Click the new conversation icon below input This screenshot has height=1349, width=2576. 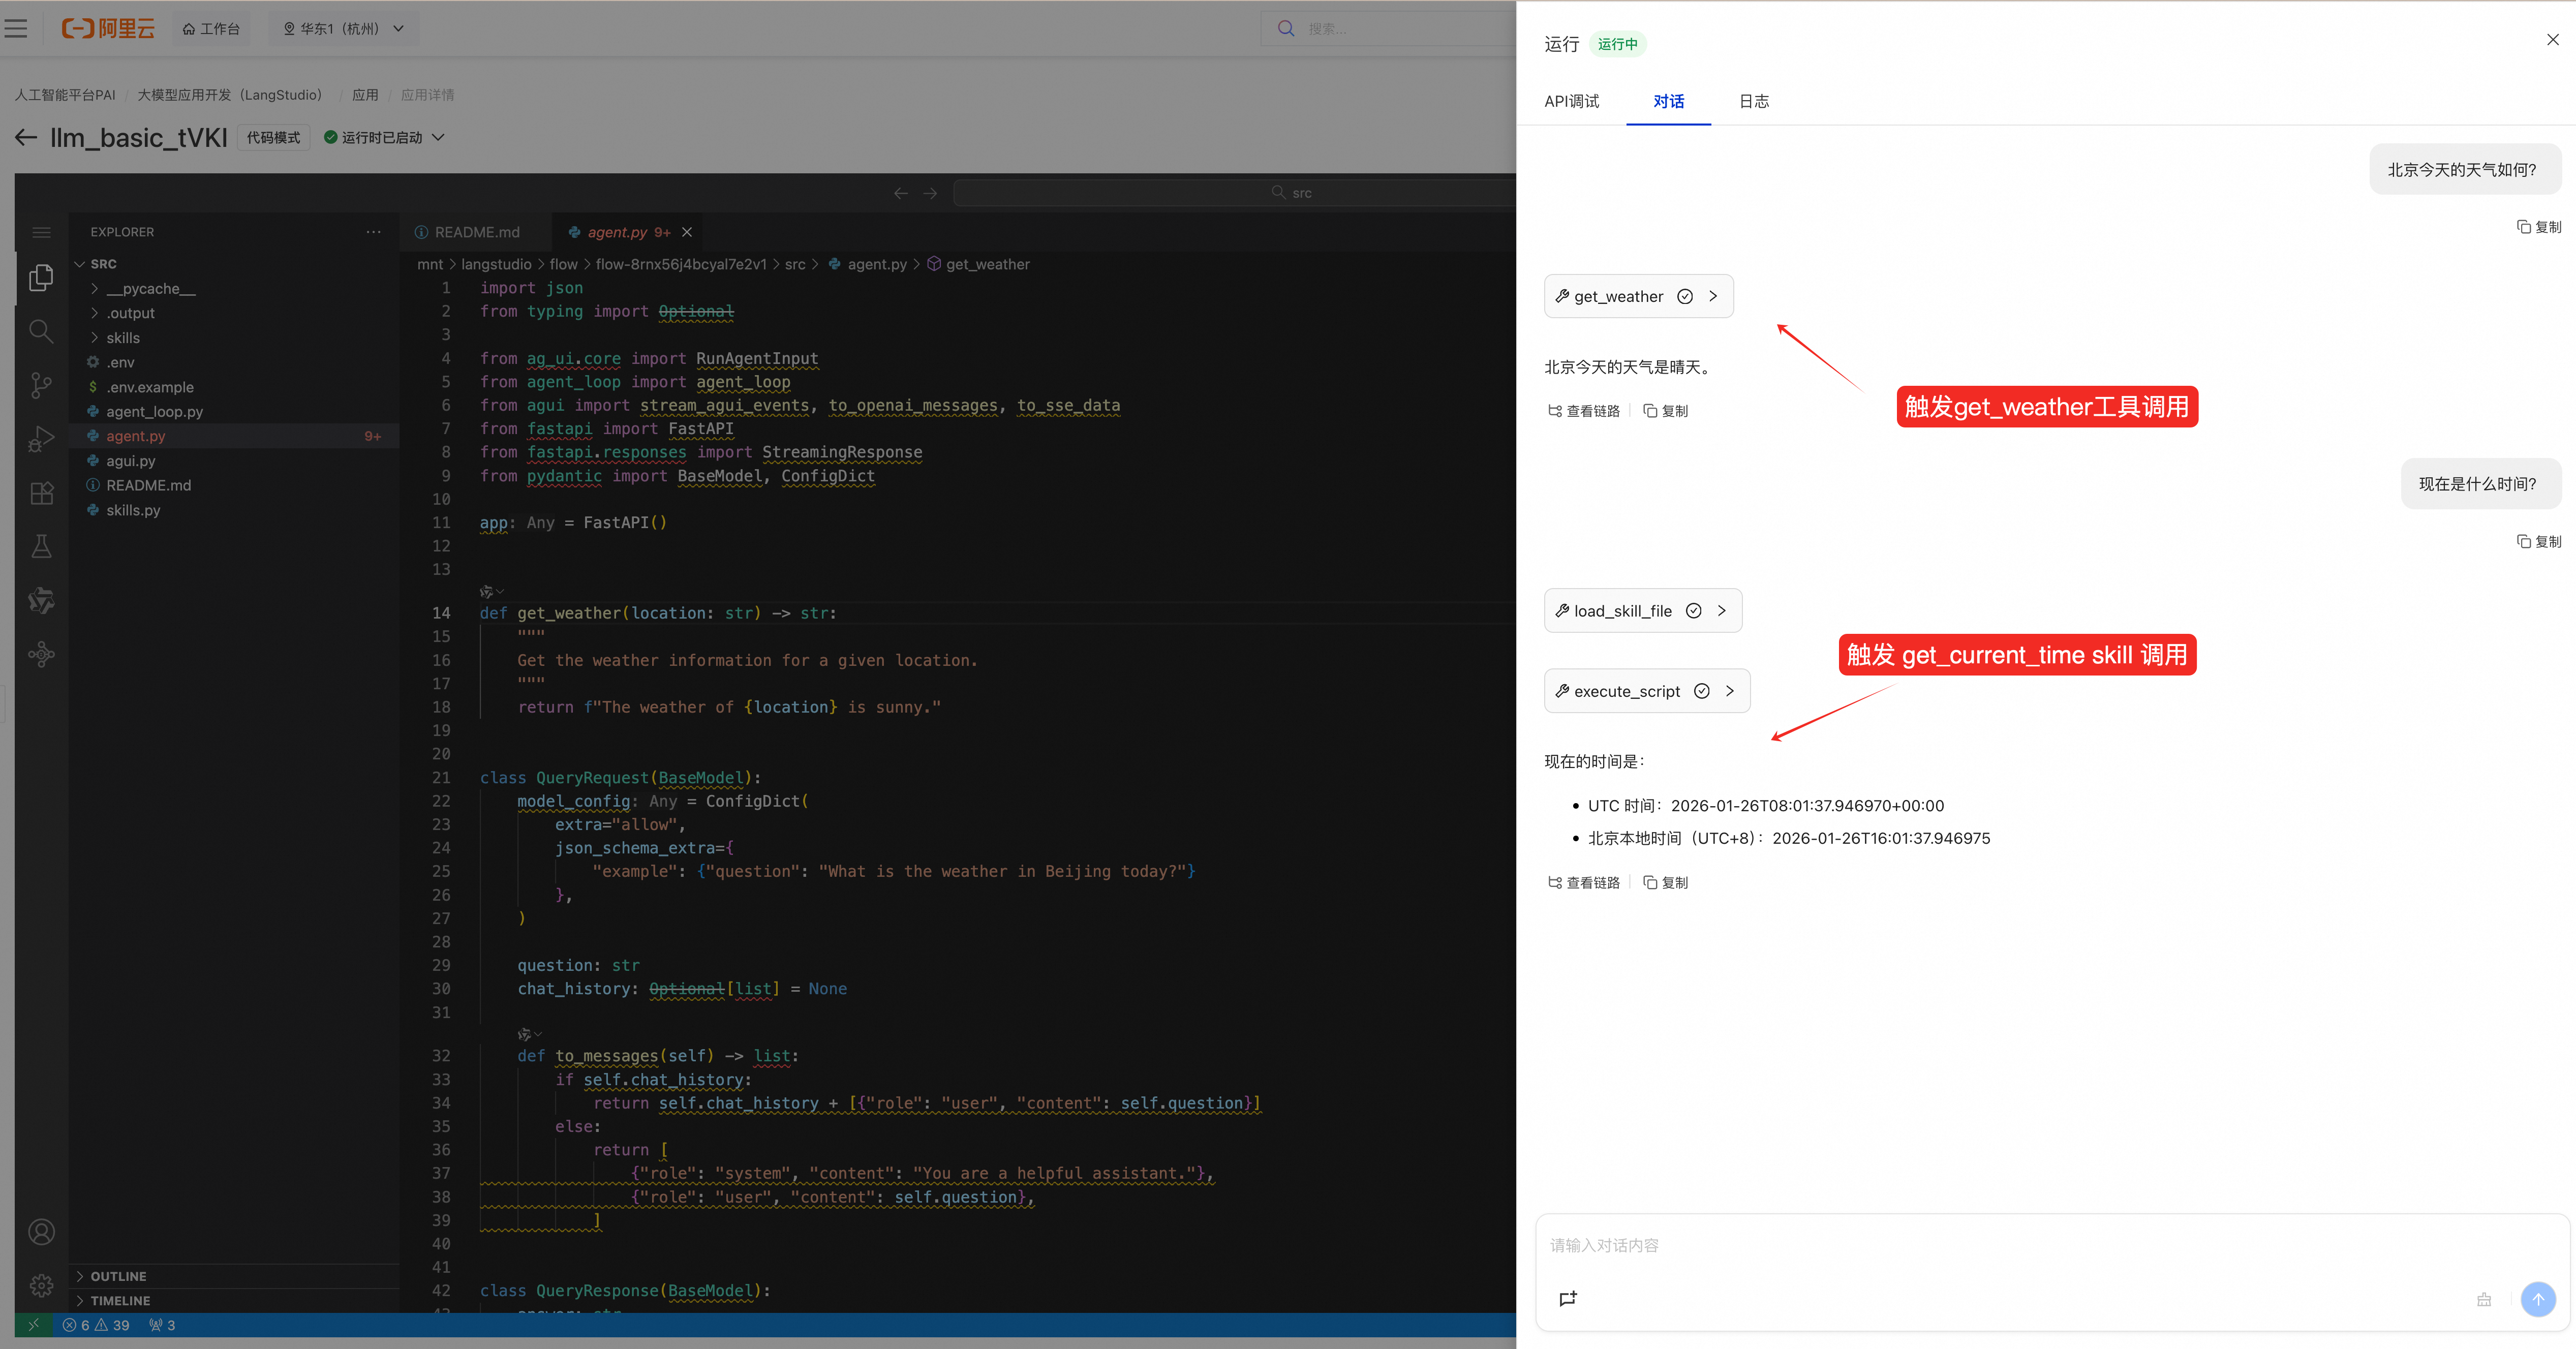[x=1567, y=1299]
